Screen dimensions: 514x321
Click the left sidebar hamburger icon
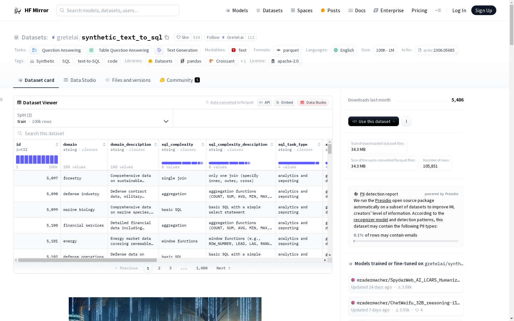pyautogui.click(x=2, y=100)
